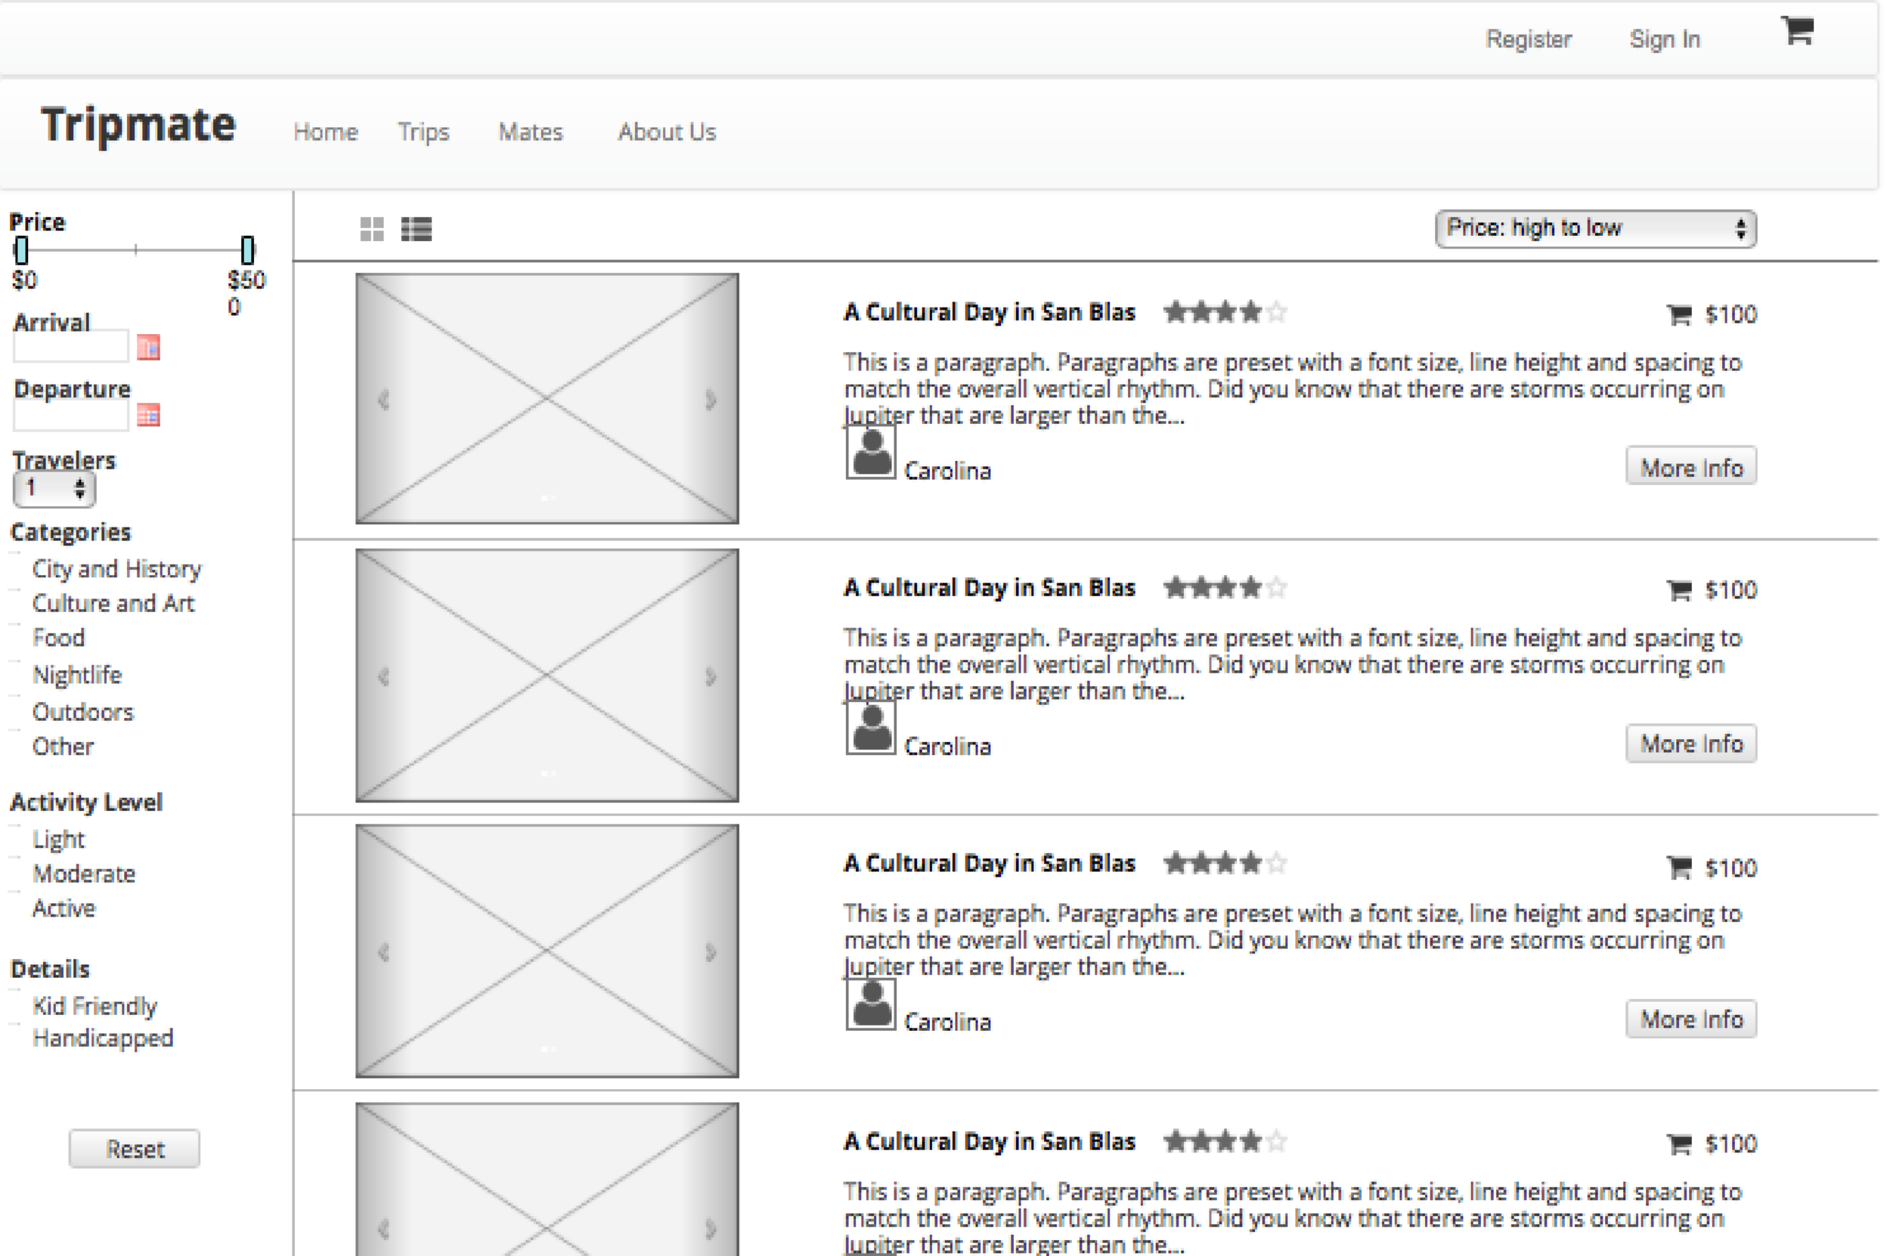1890x1256 pixels.
Task: Click More Info on the first trip
Action: pyautogui.click(x=1690, y=467)
